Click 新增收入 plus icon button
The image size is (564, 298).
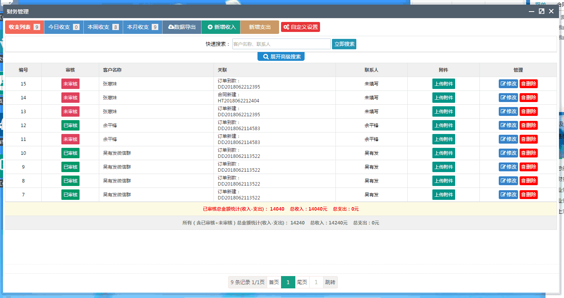click(221, 27)
